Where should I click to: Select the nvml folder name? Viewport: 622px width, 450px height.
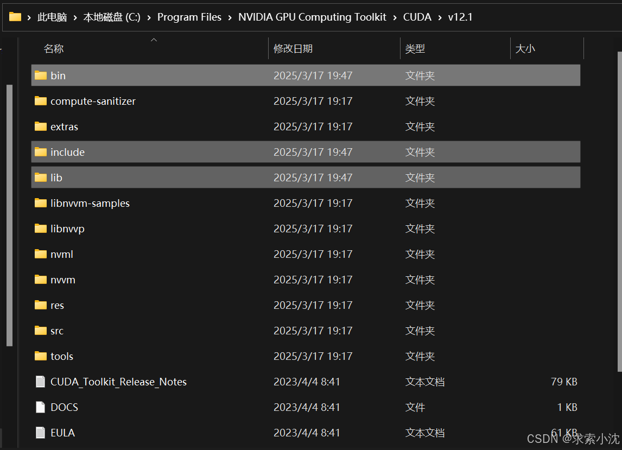61,254
